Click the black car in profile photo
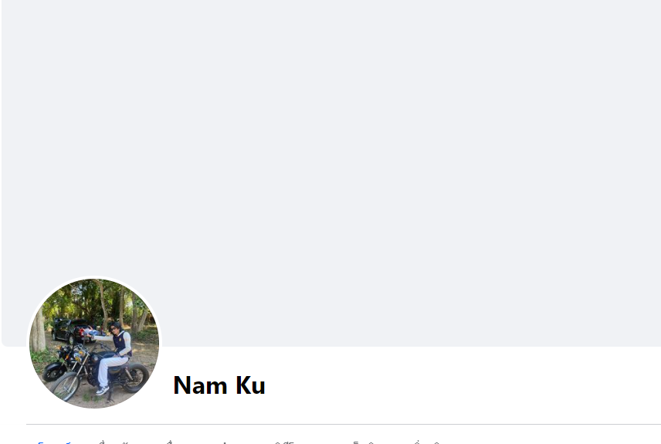Viewport: 661px width, 444px height. pyautogui.click(x=68, y=330)
